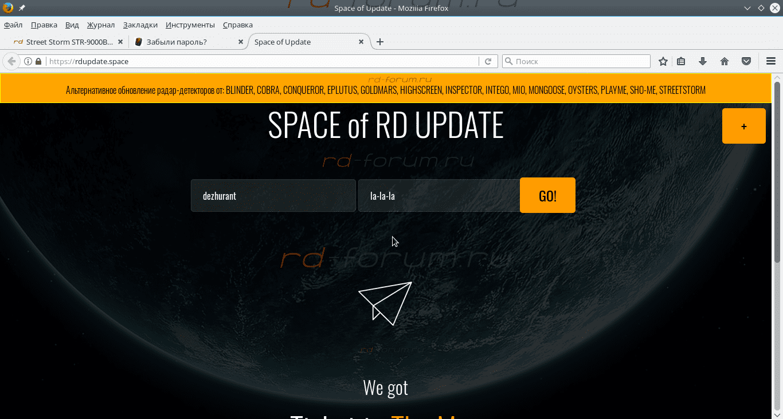Click the paper plane icon on the page
Screen dimensions: 783x419
pos(385,303)
